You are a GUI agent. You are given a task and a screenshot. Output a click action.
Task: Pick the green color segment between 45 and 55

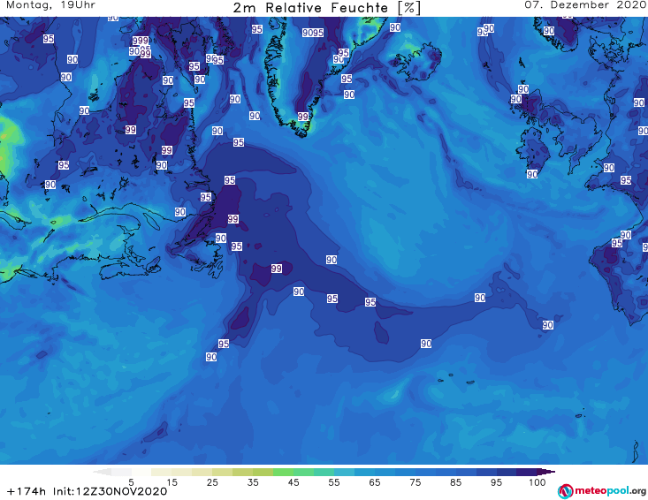303,472
